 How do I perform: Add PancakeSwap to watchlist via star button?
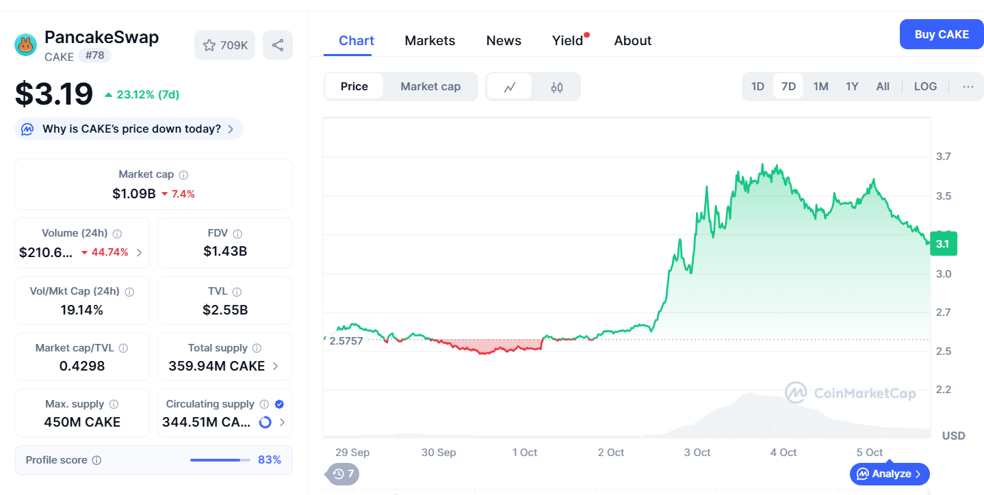click(x=225, y=45)
